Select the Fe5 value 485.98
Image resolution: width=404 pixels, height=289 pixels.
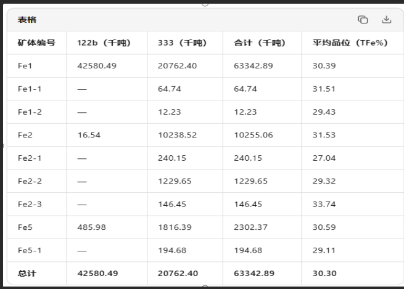click(x=91, y=227)
